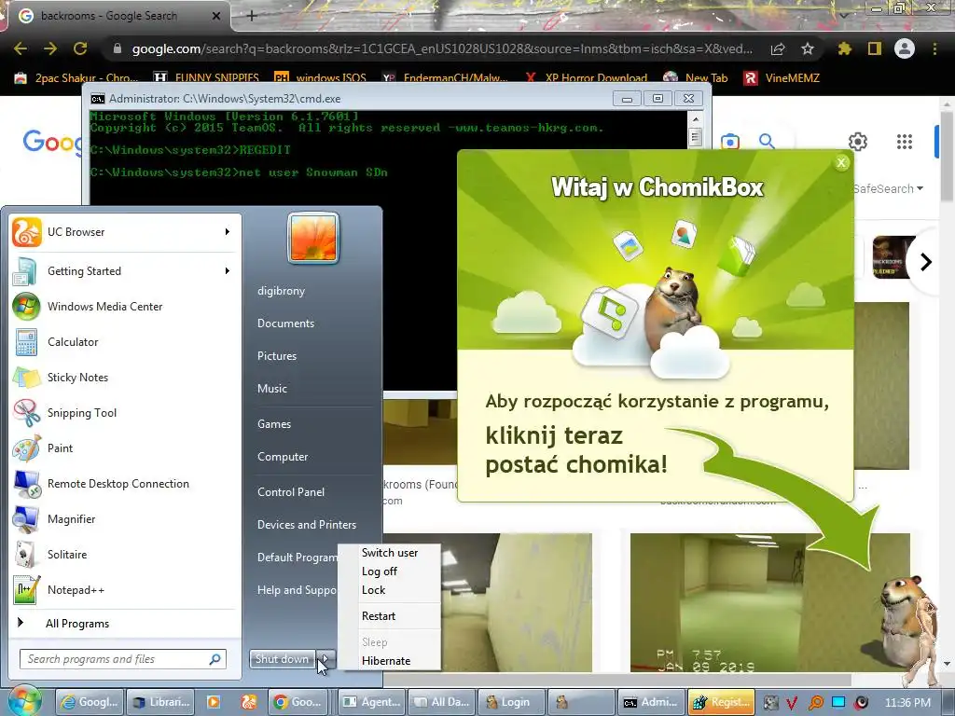This screenshot has height=716, width=955.
Task: Click the Windows Start orb
Action: [24, 701]
